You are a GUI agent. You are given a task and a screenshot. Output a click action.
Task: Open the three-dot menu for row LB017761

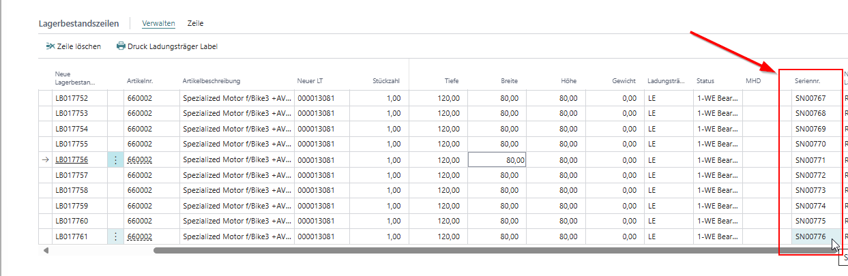tap(115, 236)
